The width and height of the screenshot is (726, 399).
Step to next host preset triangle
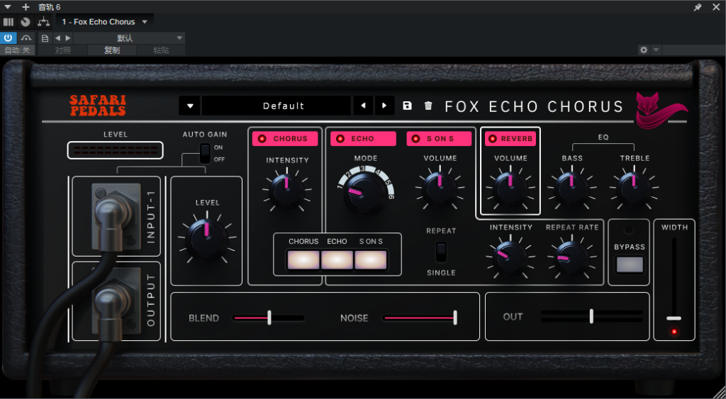click(68, 38)
